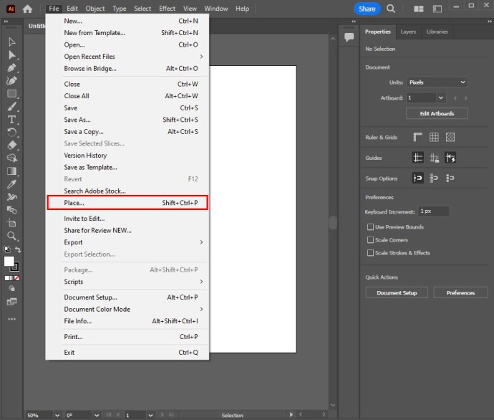Check the Scale Corners option

coord(370,240)
